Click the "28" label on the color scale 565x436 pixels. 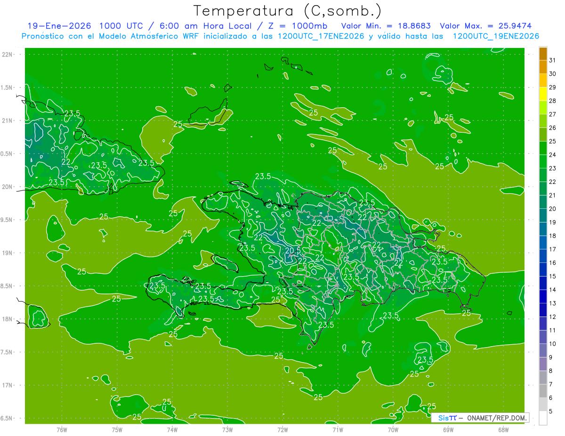click(x=553, y=101)
